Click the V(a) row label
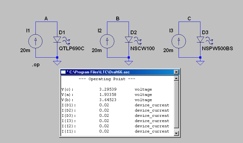Viewport: 243px width, 143px height. point(68,95)
